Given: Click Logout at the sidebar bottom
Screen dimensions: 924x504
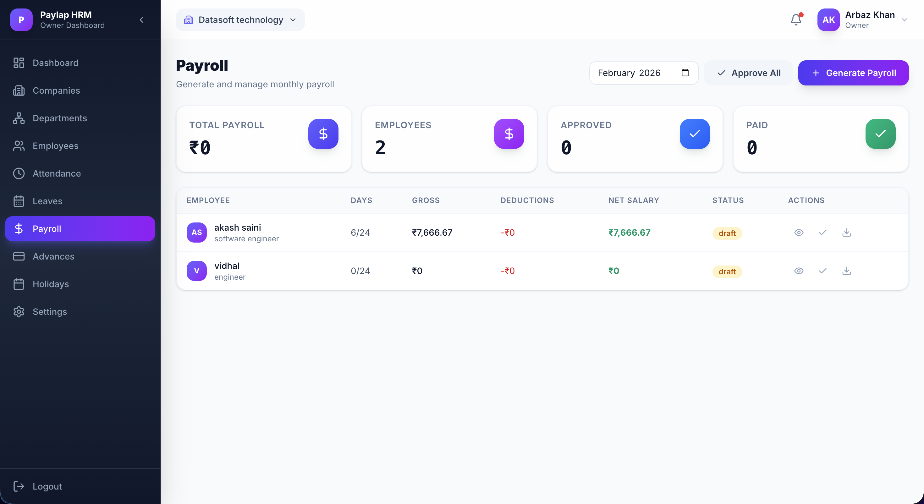Looking at the screenshot, I should 47,486.
